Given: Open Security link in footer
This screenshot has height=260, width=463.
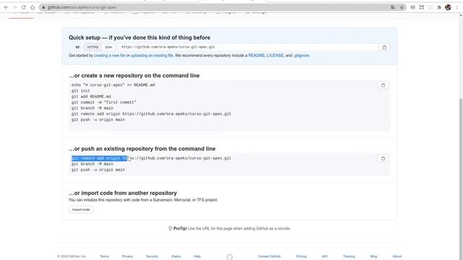Looking at the screenshot, I should coord(152,256).
